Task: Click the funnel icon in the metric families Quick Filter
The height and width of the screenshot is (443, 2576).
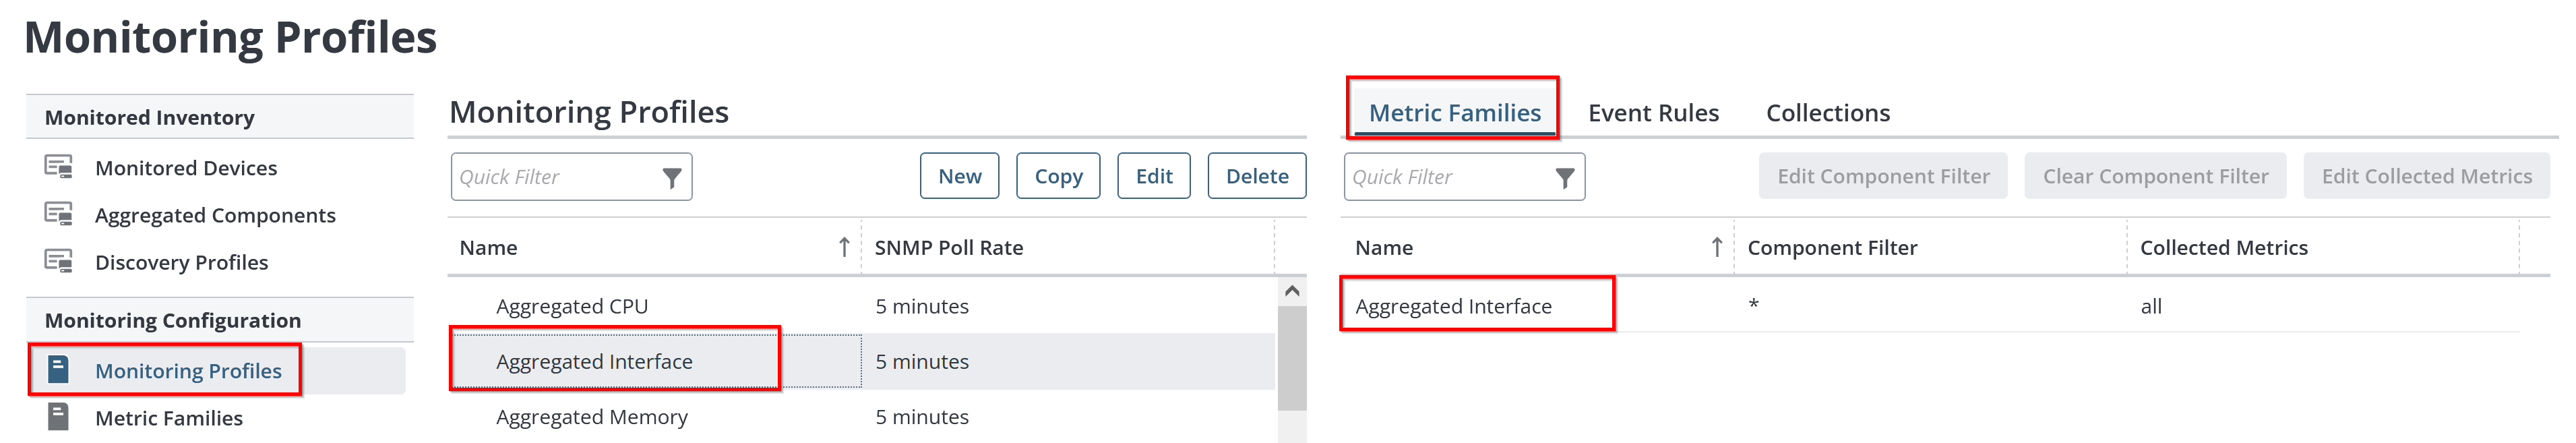Action: pyautogui.click(x=1565, y=178)
